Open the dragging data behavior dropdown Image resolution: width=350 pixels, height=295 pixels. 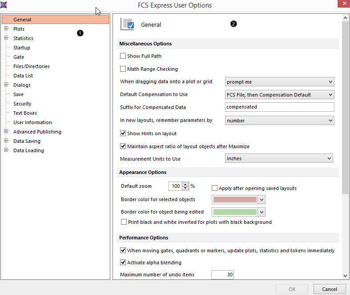click(279, 82)
